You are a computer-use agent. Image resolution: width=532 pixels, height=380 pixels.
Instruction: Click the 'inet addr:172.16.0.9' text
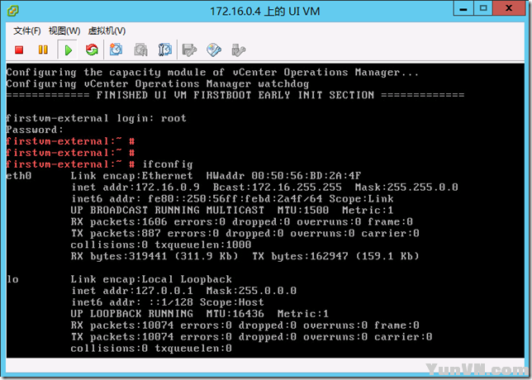coord(135,188)
